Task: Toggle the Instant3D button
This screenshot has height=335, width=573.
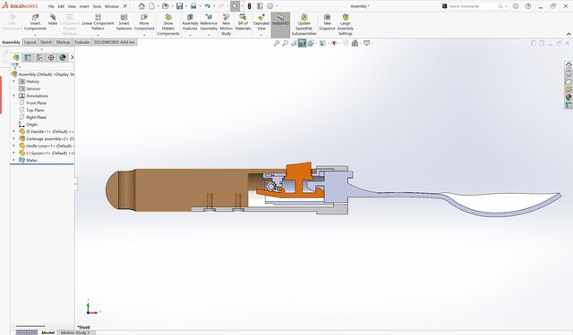Action: tap(280, 25)
